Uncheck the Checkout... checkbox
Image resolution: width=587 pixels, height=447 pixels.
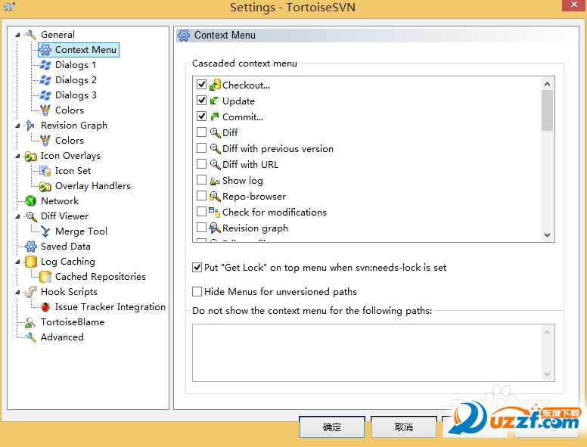[201, 85]
